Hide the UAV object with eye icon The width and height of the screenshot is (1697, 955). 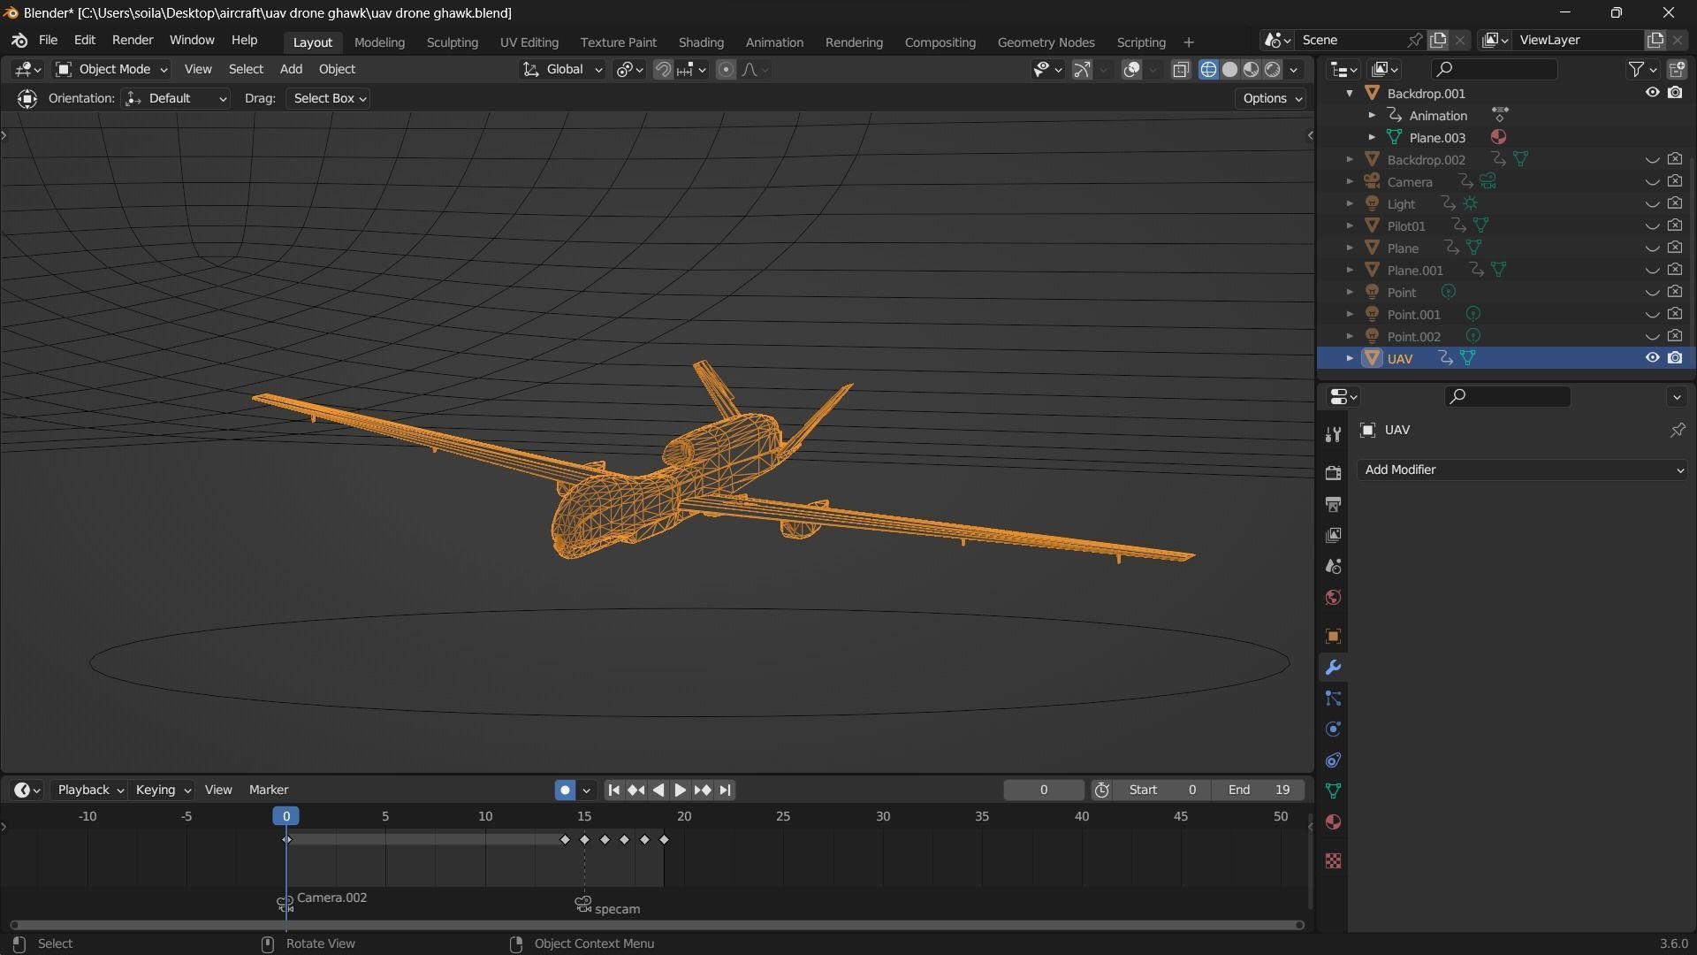pos(1651,358)
